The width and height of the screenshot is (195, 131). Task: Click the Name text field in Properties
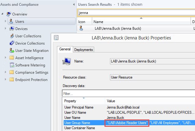click(152, 61)
